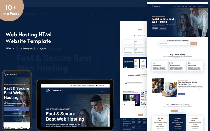Switch to Billed Yearly pricing option
This screenshot has width=210, height=131.
click(x=181, y=111)
